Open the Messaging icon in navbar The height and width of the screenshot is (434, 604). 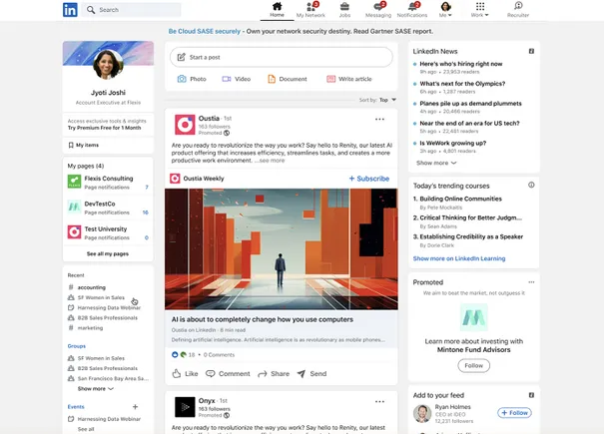[378, 10]
